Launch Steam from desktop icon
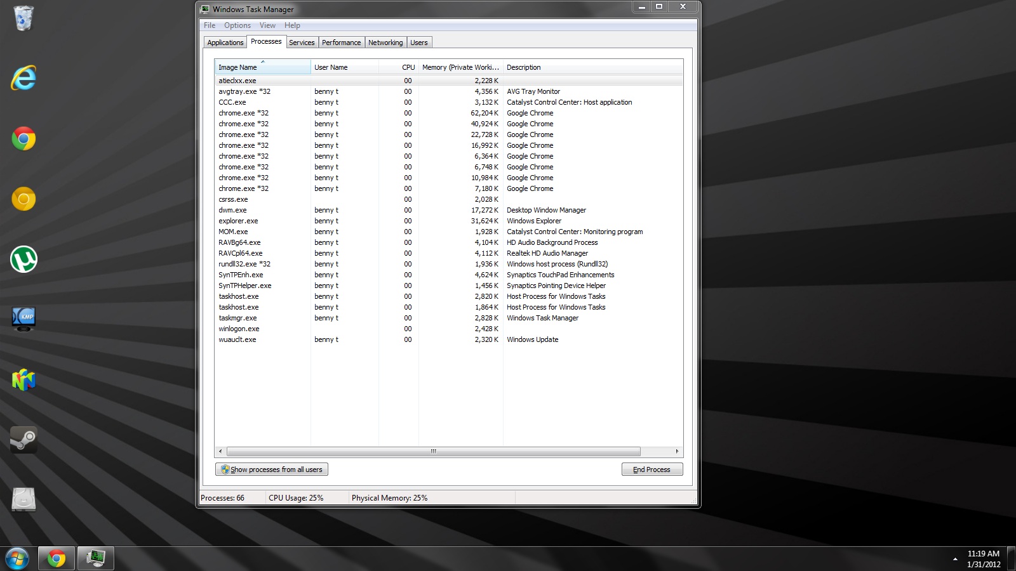Screen dimensions: 1016x571 coord(23,439)
